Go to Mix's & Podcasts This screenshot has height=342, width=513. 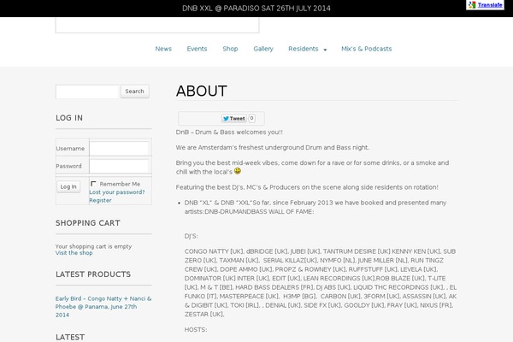click(367, 49)
